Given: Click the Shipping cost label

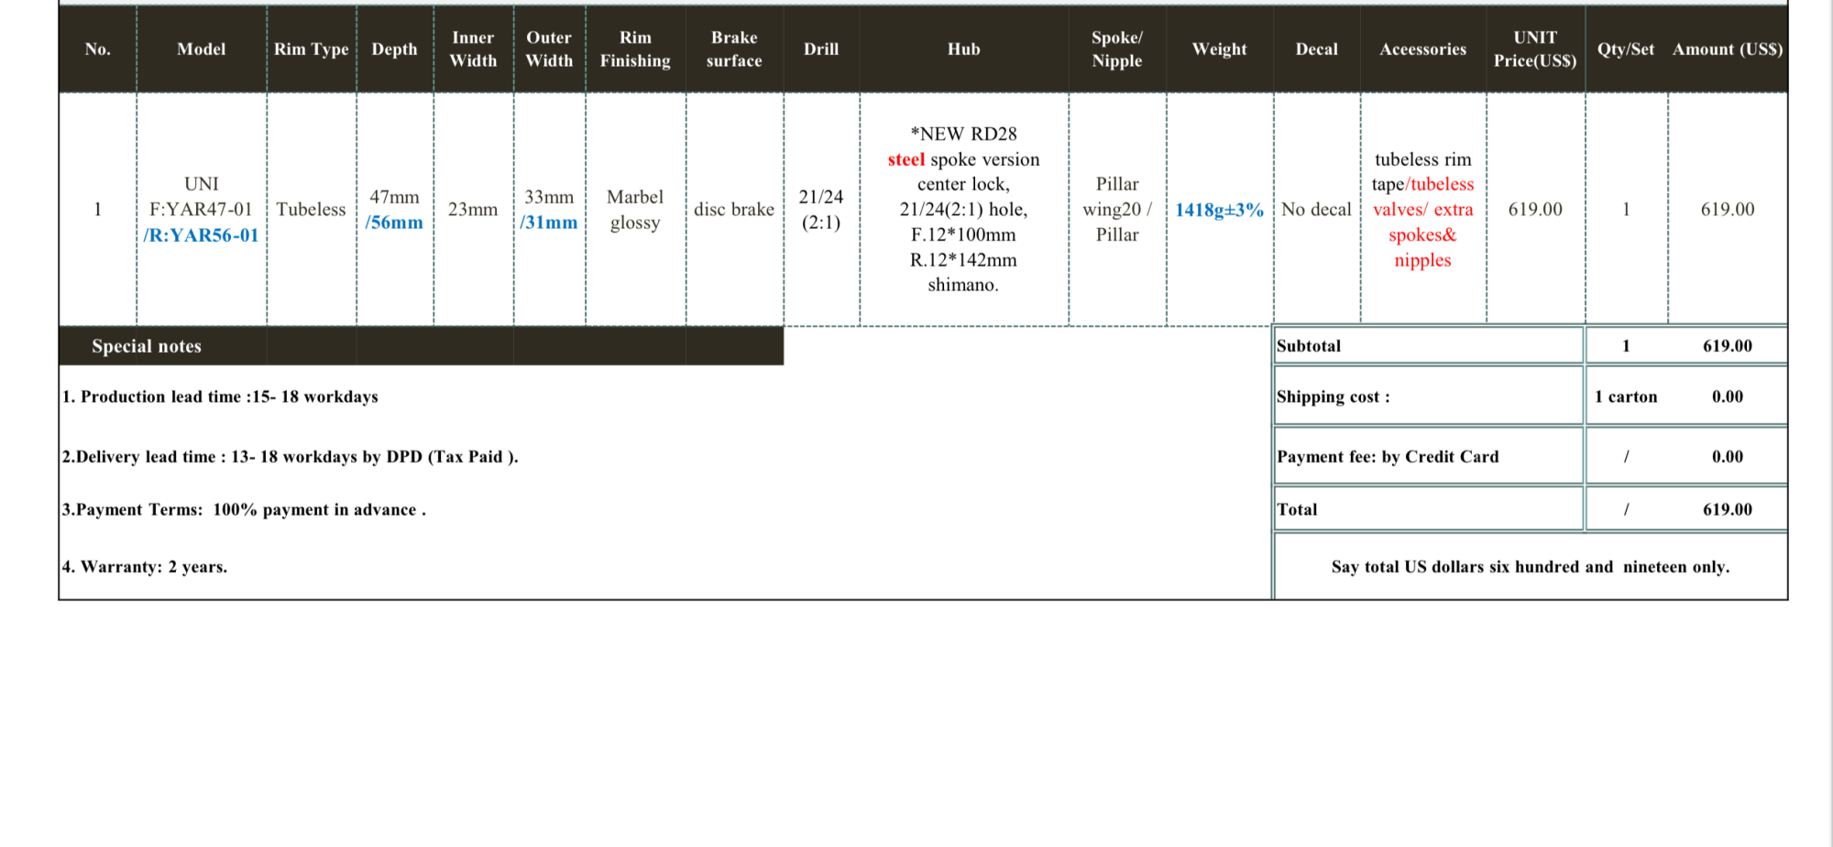Looking at the screenshot, I should click(x=1333, y=396).
